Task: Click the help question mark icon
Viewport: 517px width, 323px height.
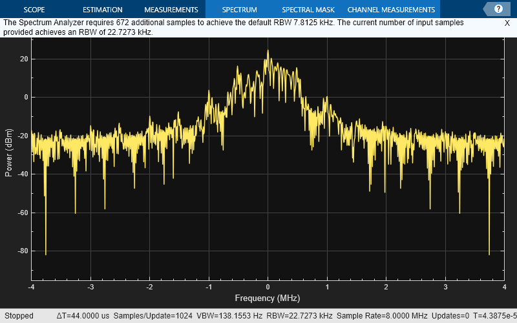Action: tap(498, 9)
